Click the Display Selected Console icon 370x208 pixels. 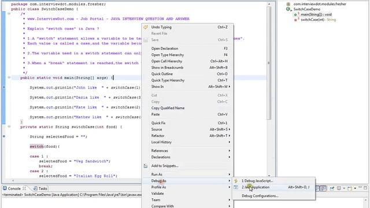pos(339,188)
